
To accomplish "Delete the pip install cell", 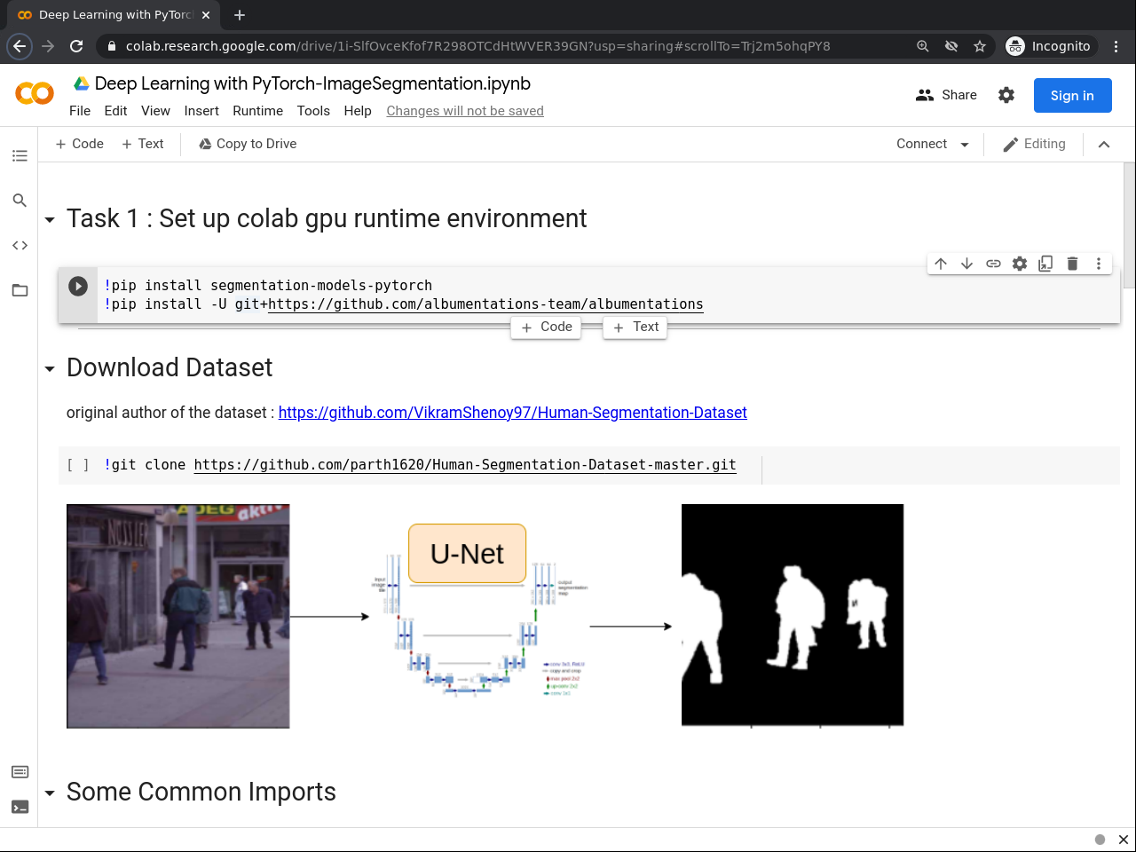I will pyautogui.click(x=1072, y=264).
